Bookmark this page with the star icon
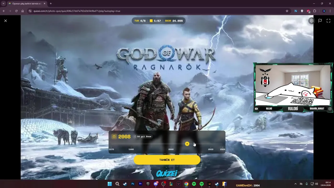This screenshot has height=188, width=334. [287, 11]
